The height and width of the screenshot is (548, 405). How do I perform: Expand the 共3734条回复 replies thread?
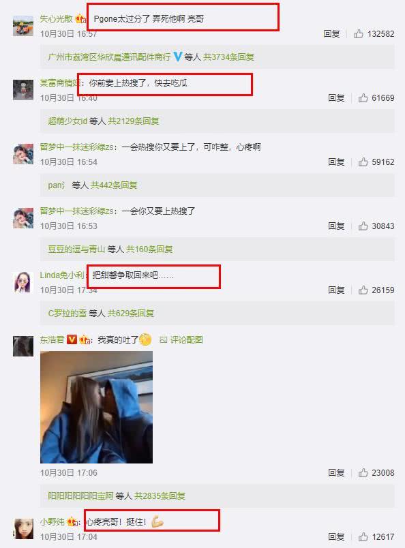click(x=228, y=57)
